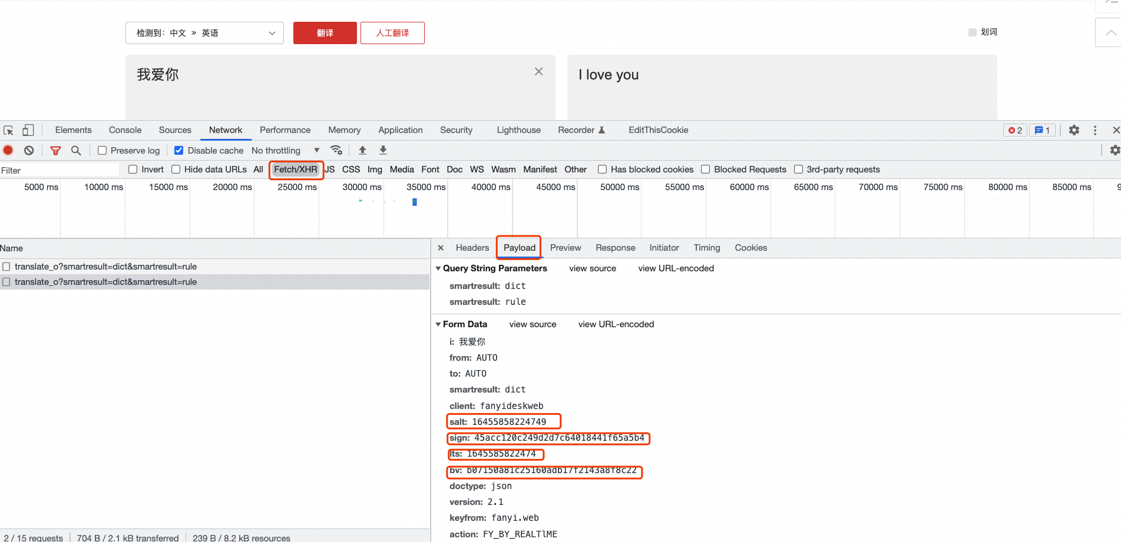Click view URL-encoded for Query String Parameters

coord(676,268)
